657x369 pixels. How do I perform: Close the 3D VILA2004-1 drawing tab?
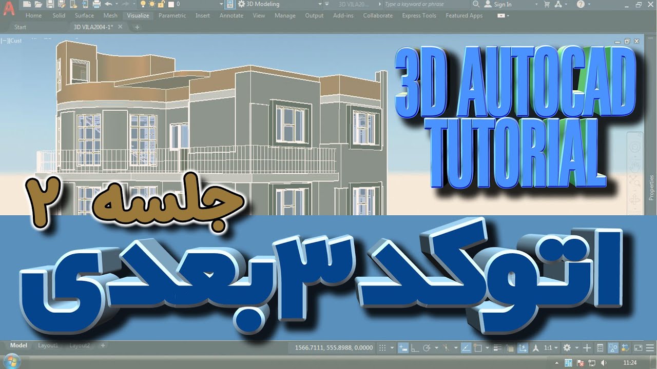(x=120, y=27)
